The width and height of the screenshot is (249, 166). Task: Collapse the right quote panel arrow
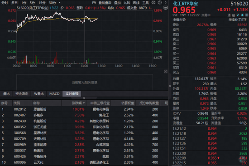click(x=170, y=86)
